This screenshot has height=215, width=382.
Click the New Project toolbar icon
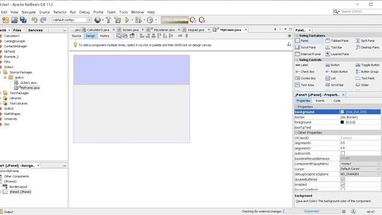pos(5,20)
